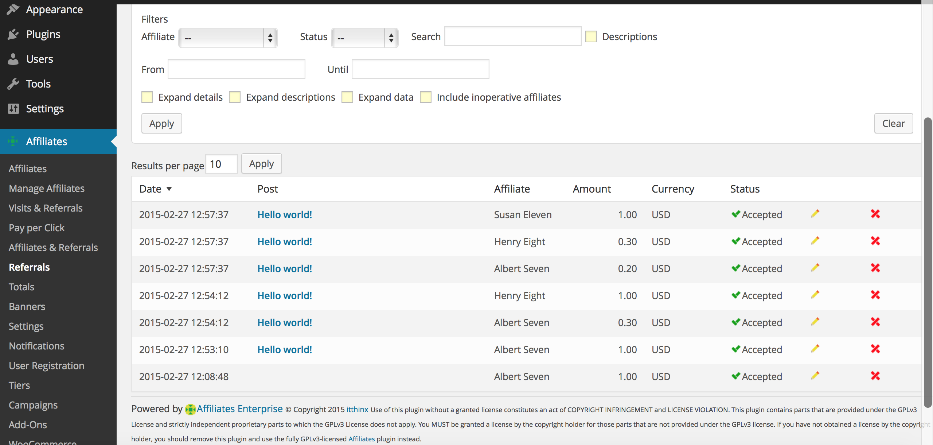
Task: Go to Pay per Click page
Action: 36,228
